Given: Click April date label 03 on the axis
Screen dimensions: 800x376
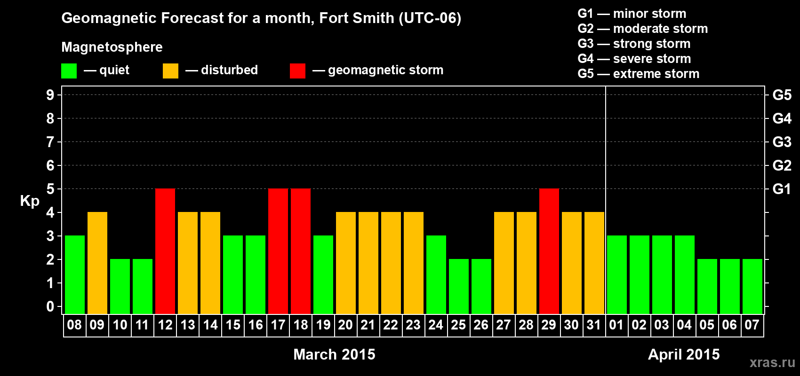Looking at the screenshot, I should [x=662, y=325].
